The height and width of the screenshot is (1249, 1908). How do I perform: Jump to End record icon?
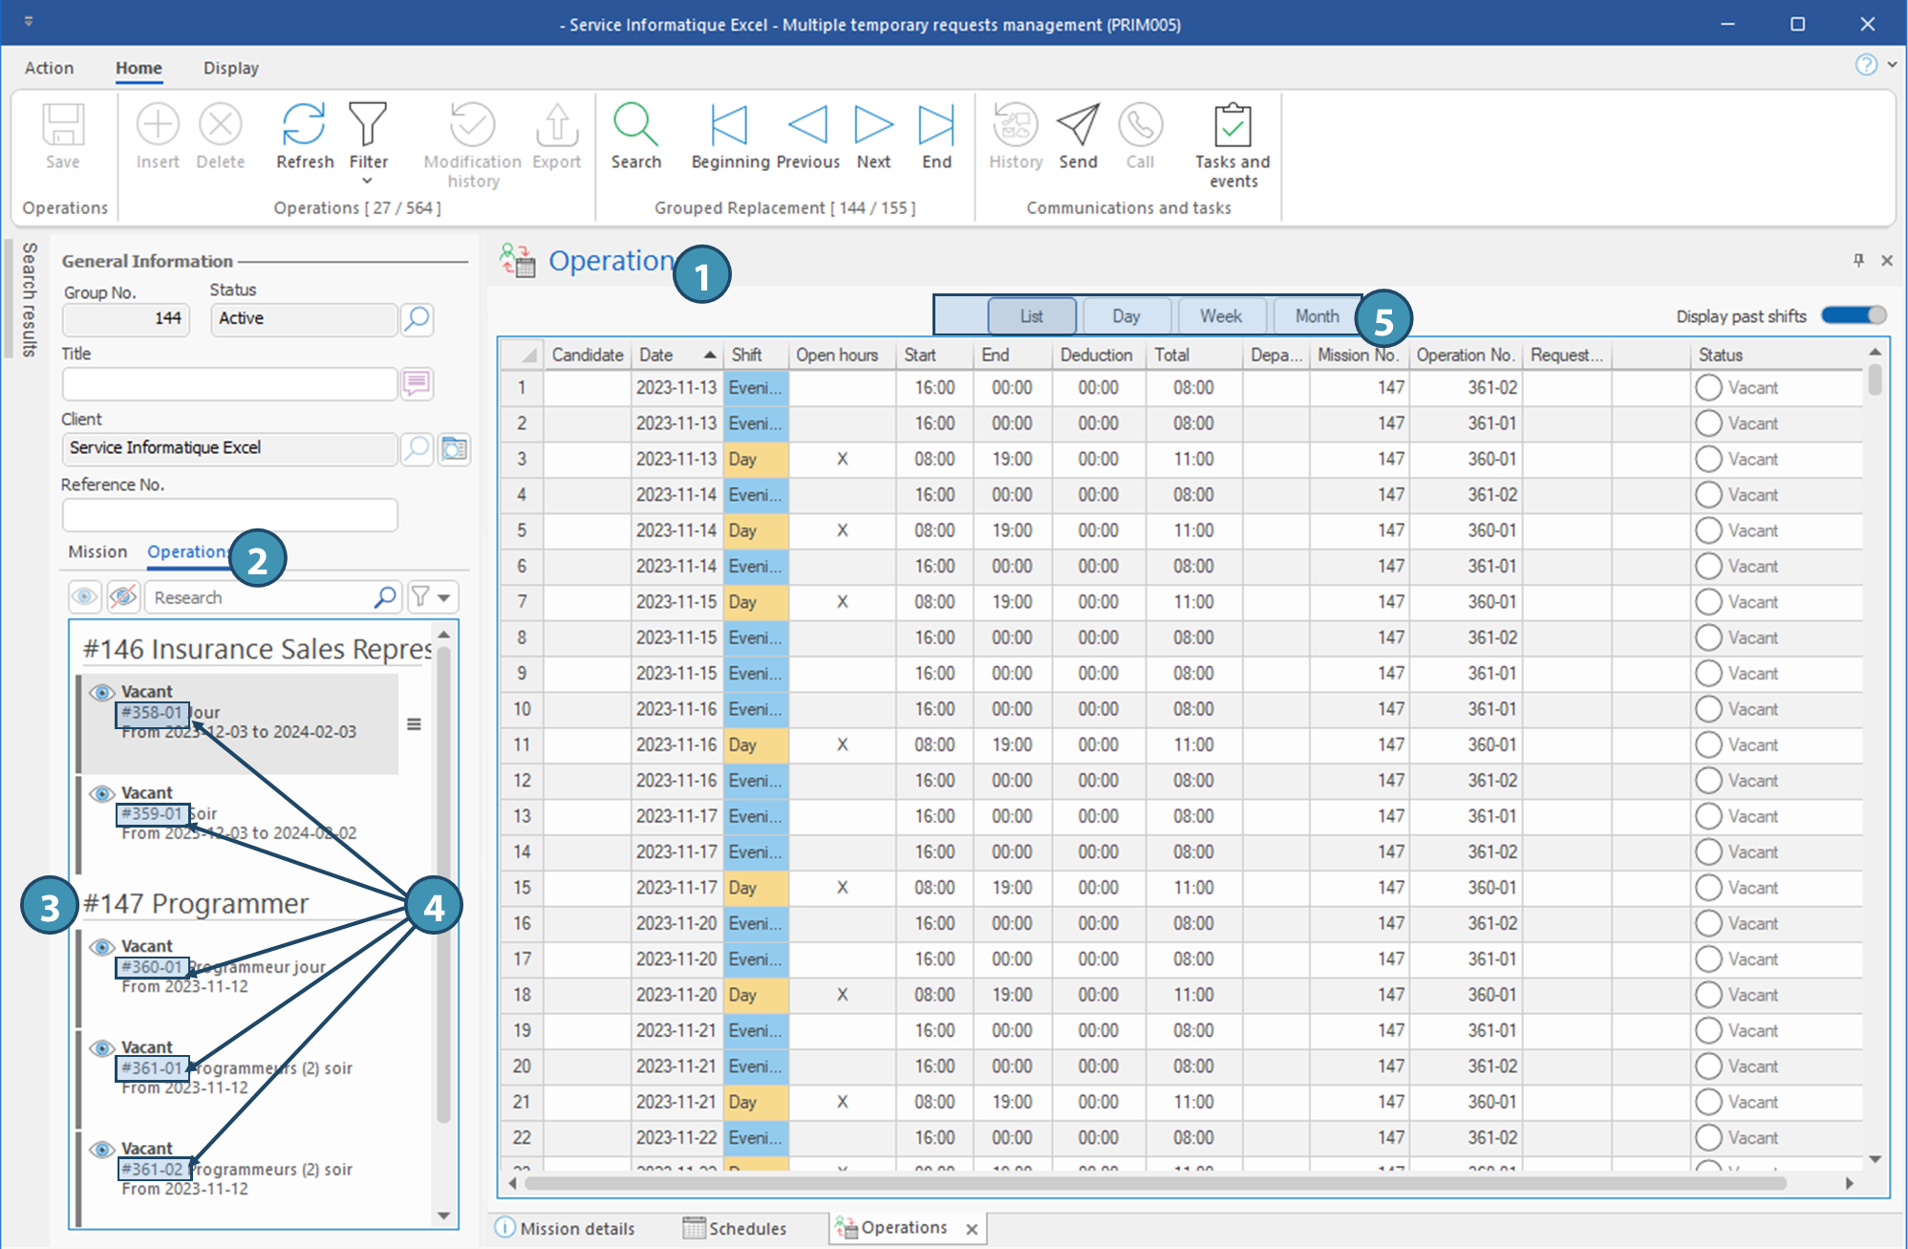tap(935, 125)
